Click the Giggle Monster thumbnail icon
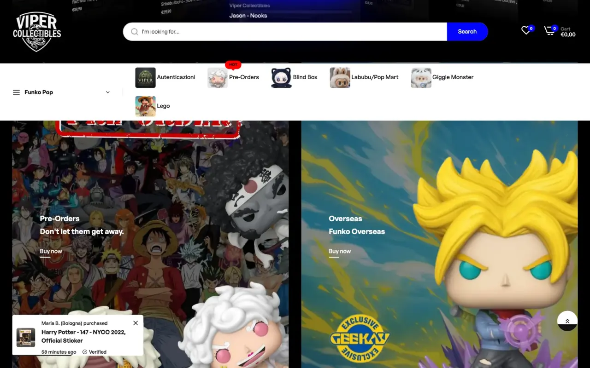 421,77
